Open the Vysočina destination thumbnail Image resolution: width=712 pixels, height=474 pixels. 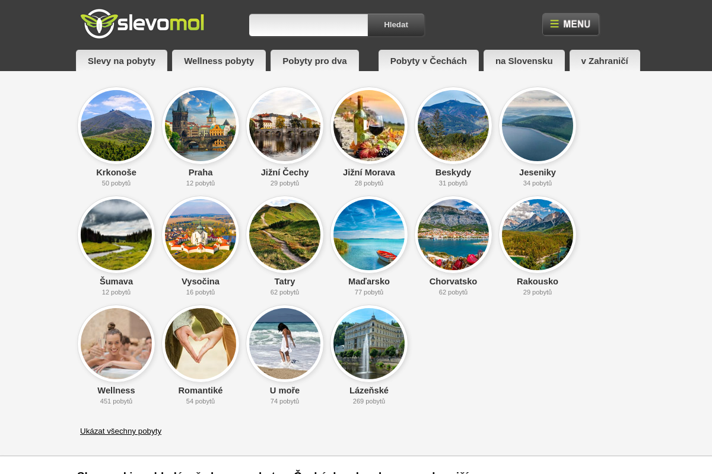(x=201, y=235)
